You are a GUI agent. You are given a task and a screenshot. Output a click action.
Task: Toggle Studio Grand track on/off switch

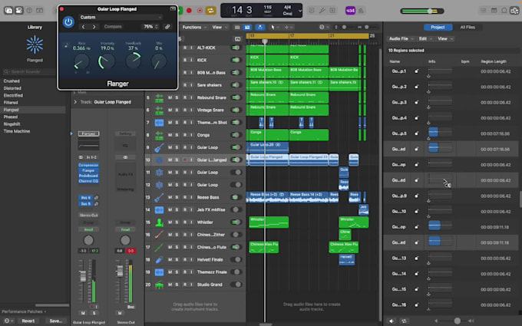click(236, 285)
